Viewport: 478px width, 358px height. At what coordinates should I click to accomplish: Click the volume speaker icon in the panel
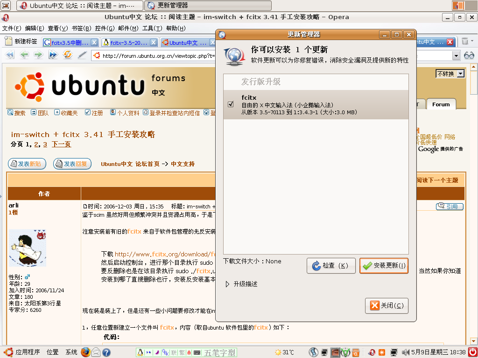[406, 352]
